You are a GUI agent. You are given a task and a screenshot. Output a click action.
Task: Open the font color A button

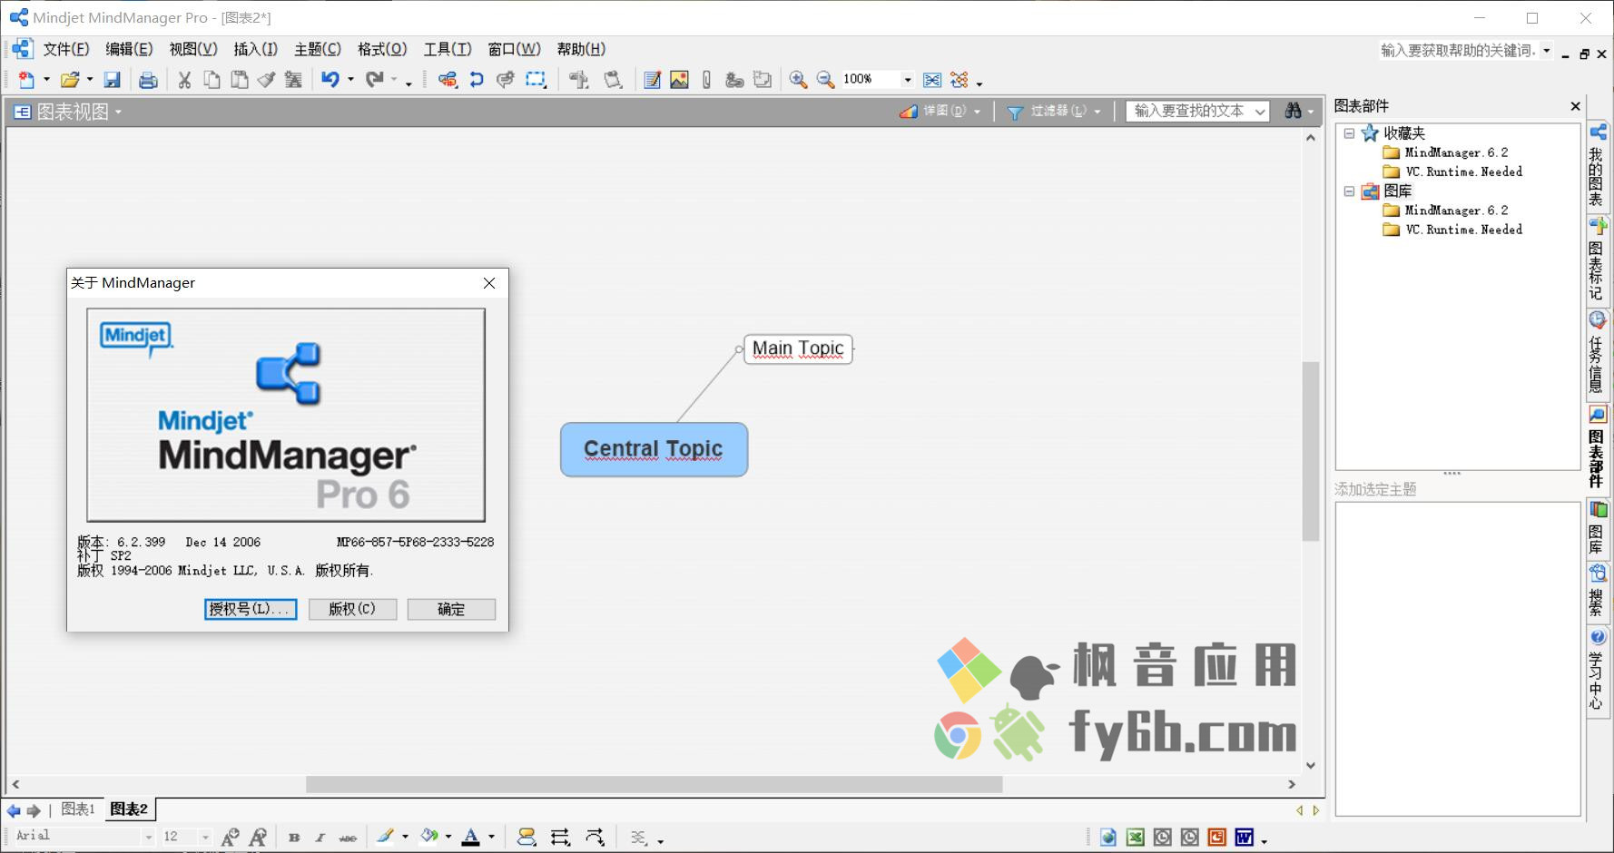(470, 837)
